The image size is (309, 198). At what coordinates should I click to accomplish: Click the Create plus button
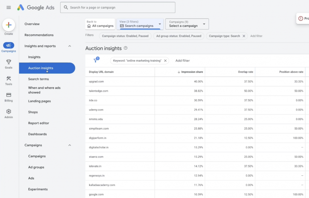pyautogui.click(x=9, y=25)
